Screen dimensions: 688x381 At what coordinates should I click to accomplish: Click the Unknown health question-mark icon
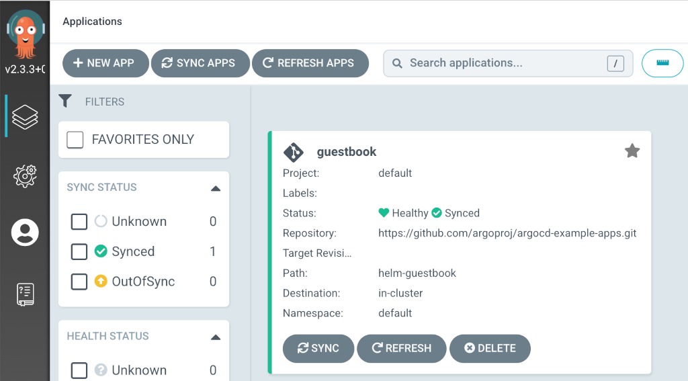(101, 370)
